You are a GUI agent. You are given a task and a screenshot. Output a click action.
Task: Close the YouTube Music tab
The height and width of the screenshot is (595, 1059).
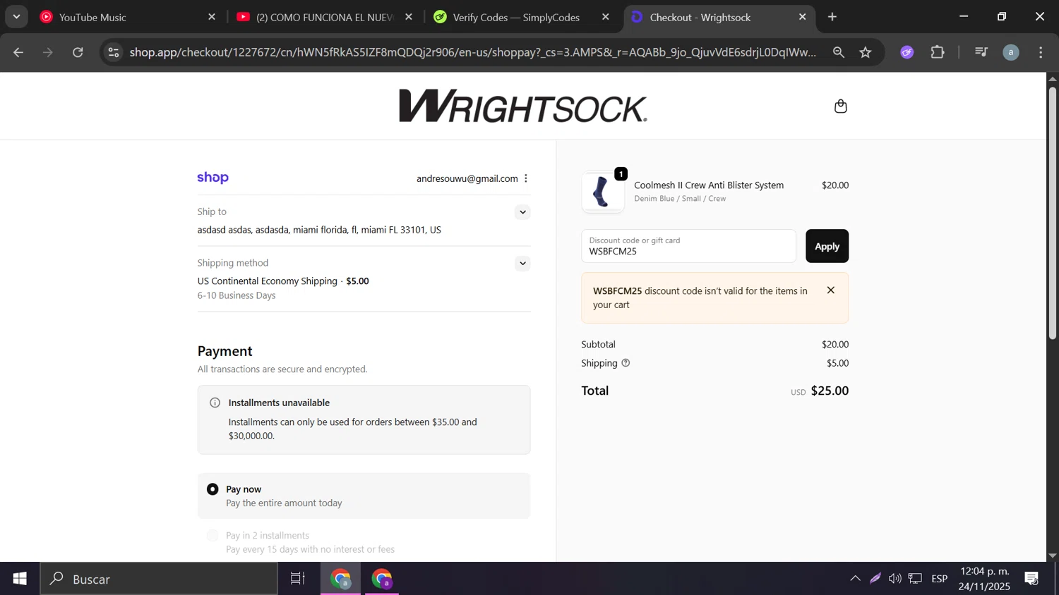click(212, 17)
